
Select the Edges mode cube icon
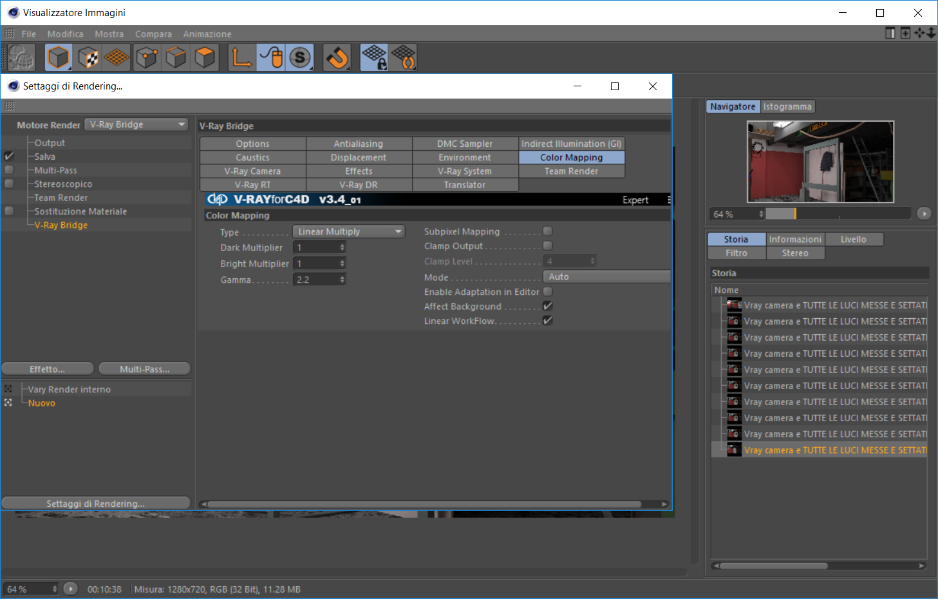coord(176,58)
